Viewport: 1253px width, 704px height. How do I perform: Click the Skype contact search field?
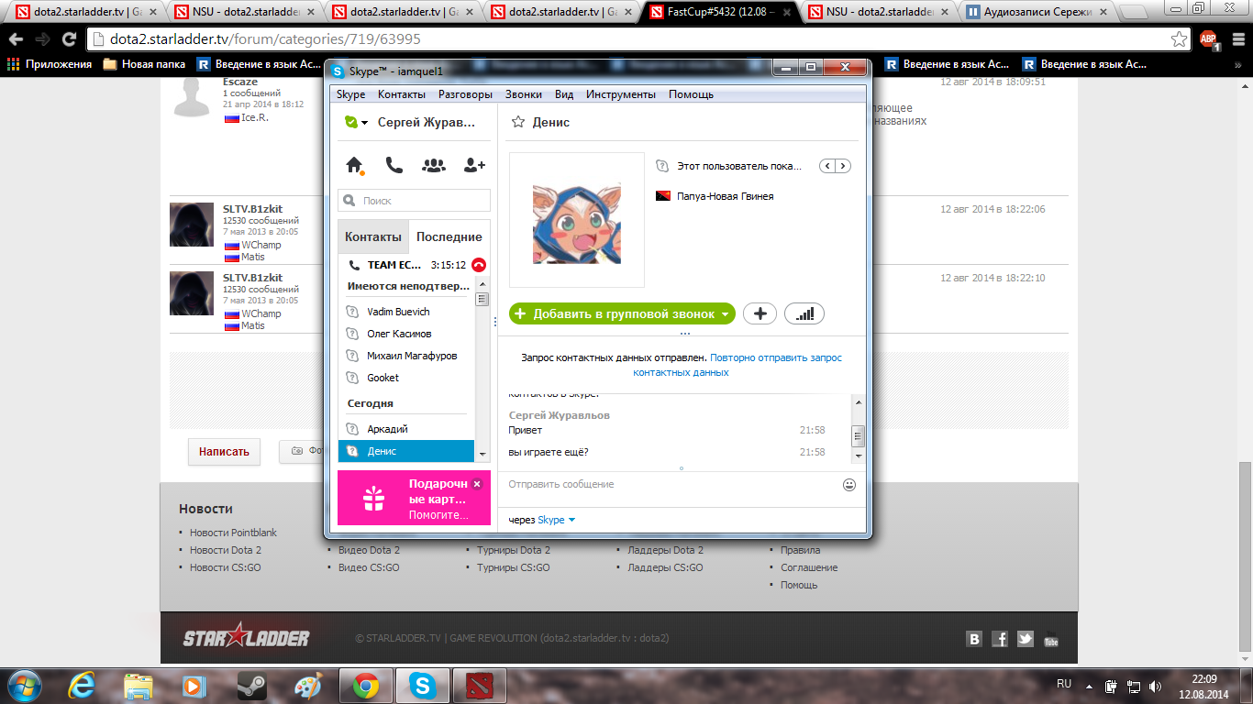415,200
